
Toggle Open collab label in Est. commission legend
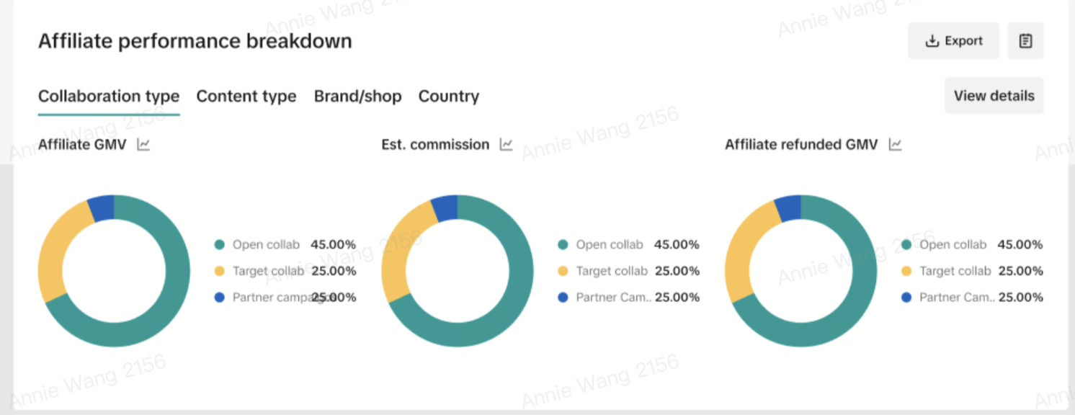pos(609,245)
